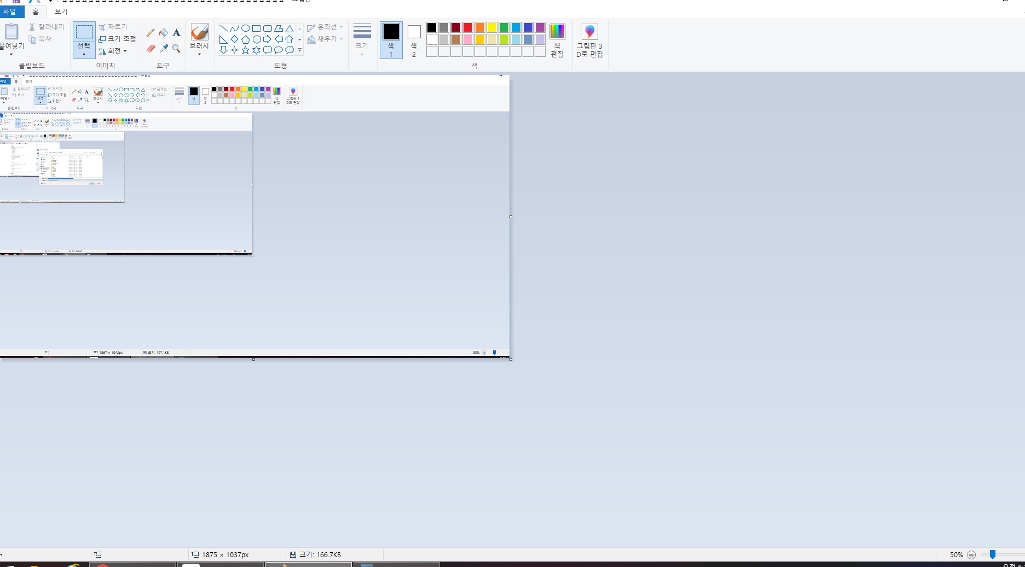The height and width of the screenshot is (567, 1025).
Task: Open the Paste (붙여넣기) dropdown arrow
Action: (x=11, y=54)
